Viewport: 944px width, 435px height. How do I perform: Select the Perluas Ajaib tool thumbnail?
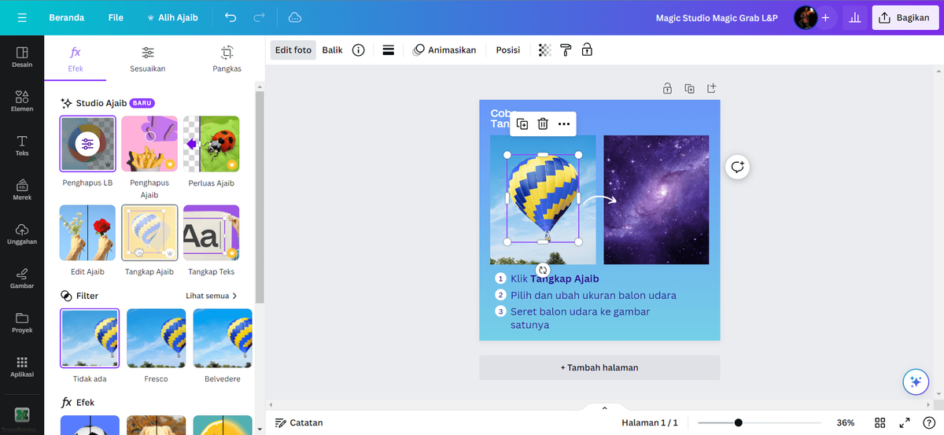212,144
